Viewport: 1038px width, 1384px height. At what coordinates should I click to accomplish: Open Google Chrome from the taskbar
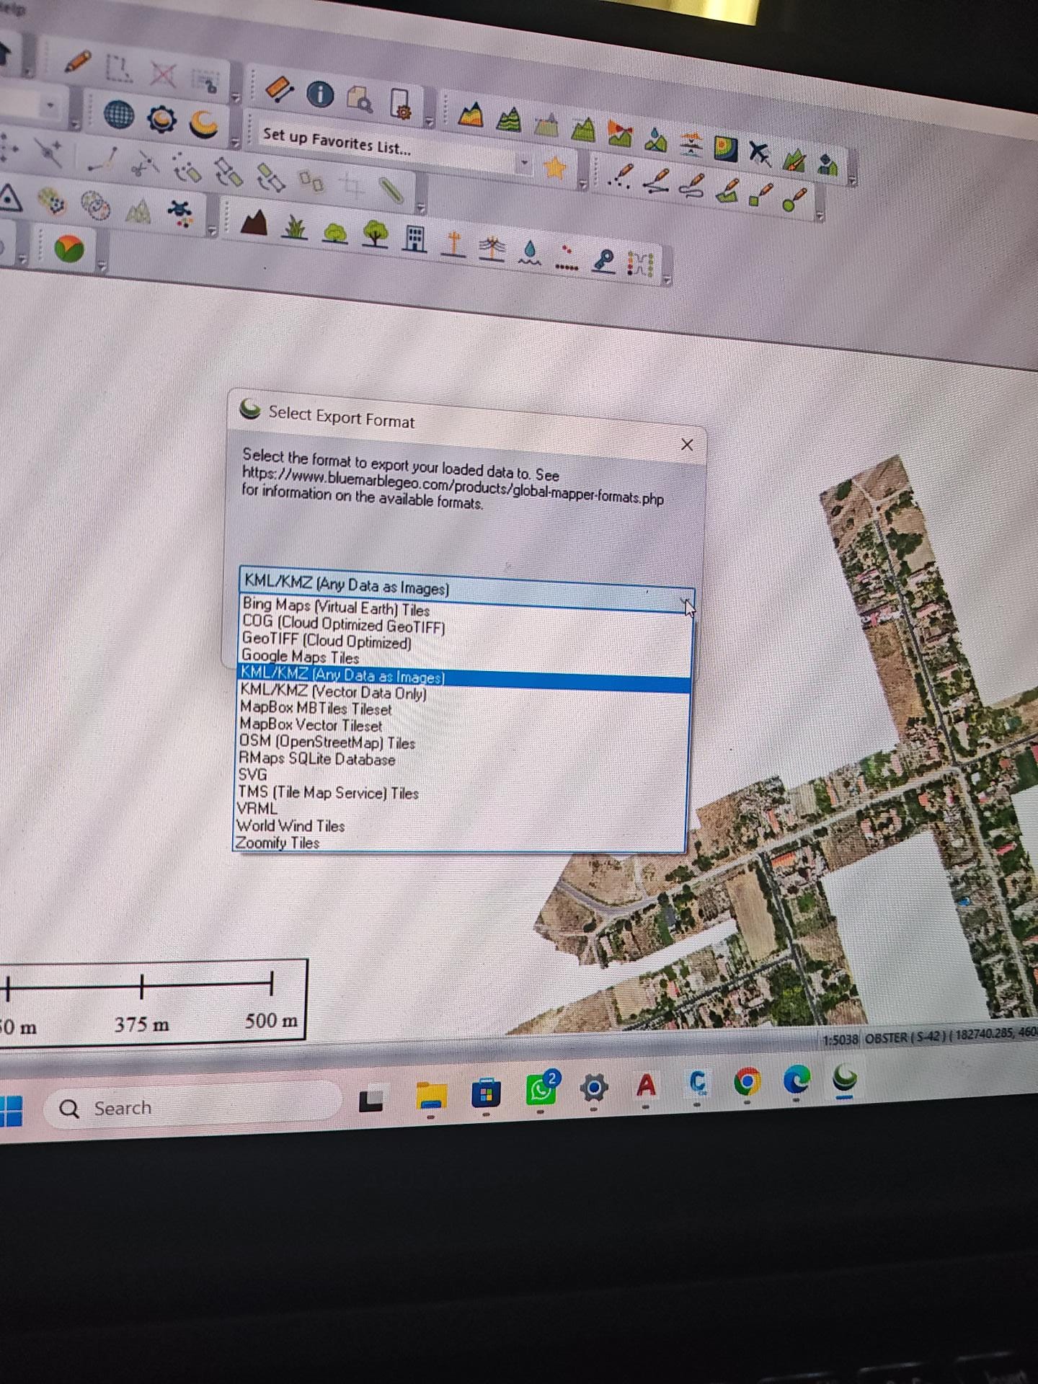click(747, 1082)
